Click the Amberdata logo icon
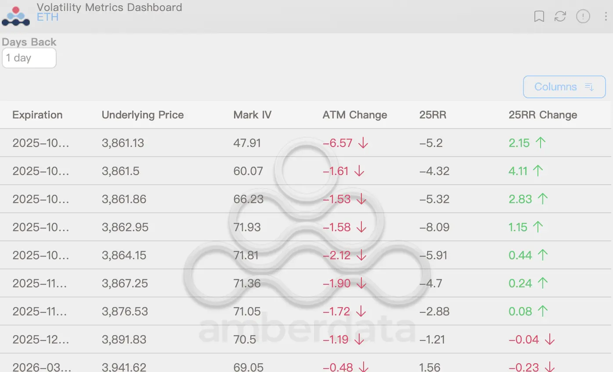Screen dimensions: 613x372 (x=16, y=16)
